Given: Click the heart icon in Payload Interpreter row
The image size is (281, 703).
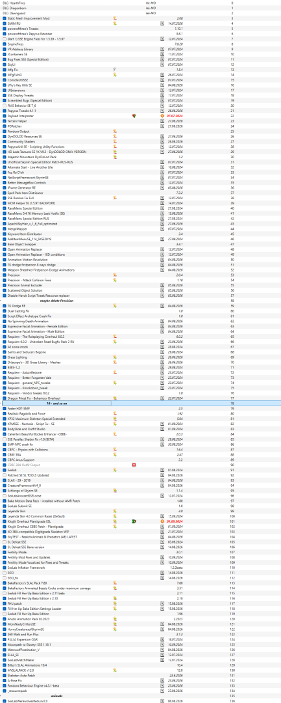Looking at the screenshot, I should click(134, 116).
